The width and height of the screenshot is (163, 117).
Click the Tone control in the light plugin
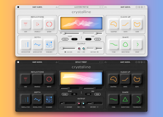(x=114, y=45)
